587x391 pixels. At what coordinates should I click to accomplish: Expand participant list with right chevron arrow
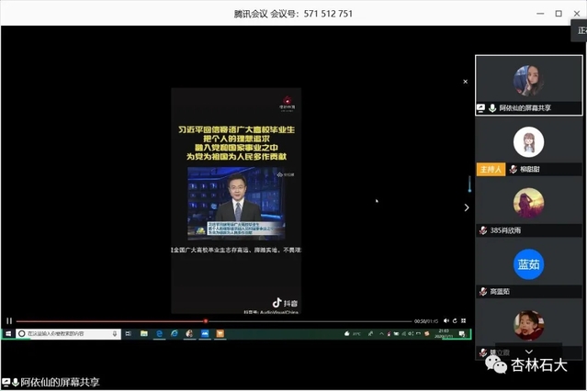tap(467, 207)
